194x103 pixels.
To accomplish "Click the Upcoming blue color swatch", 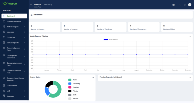I will tap(70, 84).
